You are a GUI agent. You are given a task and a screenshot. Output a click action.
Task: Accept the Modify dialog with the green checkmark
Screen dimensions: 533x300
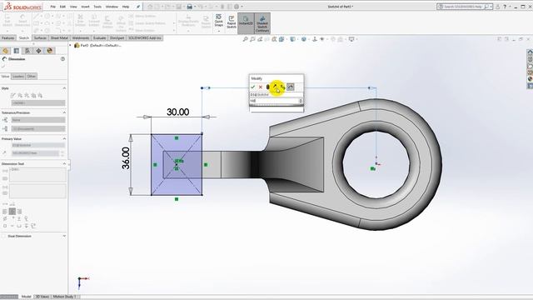[252, 87]
